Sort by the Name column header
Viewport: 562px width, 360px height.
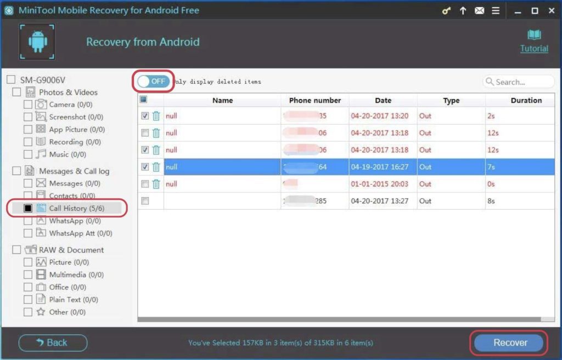pos(222,101)
